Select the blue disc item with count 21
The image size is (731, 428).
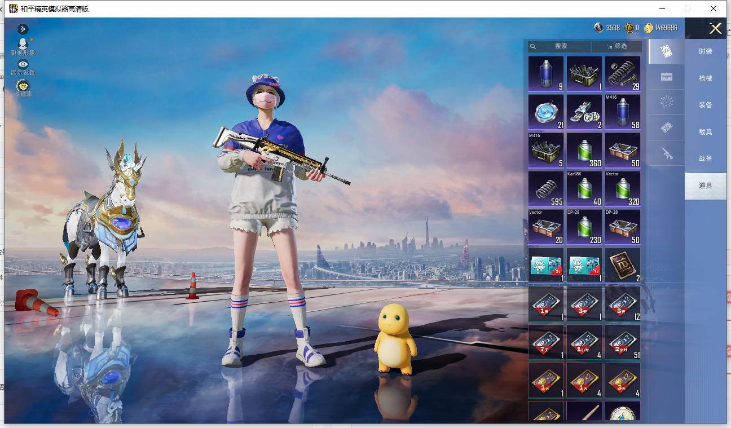point(546,112)
